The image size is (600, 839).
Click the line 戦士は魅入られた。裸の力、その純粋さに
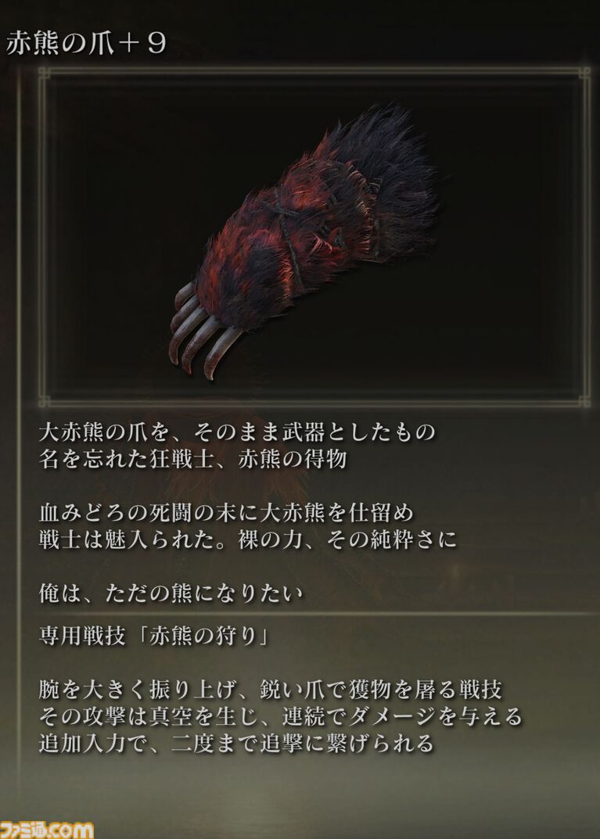coord(248,540)
